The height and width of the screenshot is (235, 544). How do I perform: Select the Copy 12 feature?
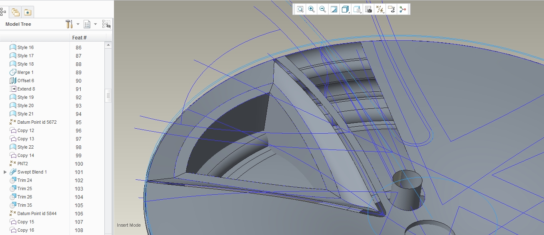tap(26, 130)
